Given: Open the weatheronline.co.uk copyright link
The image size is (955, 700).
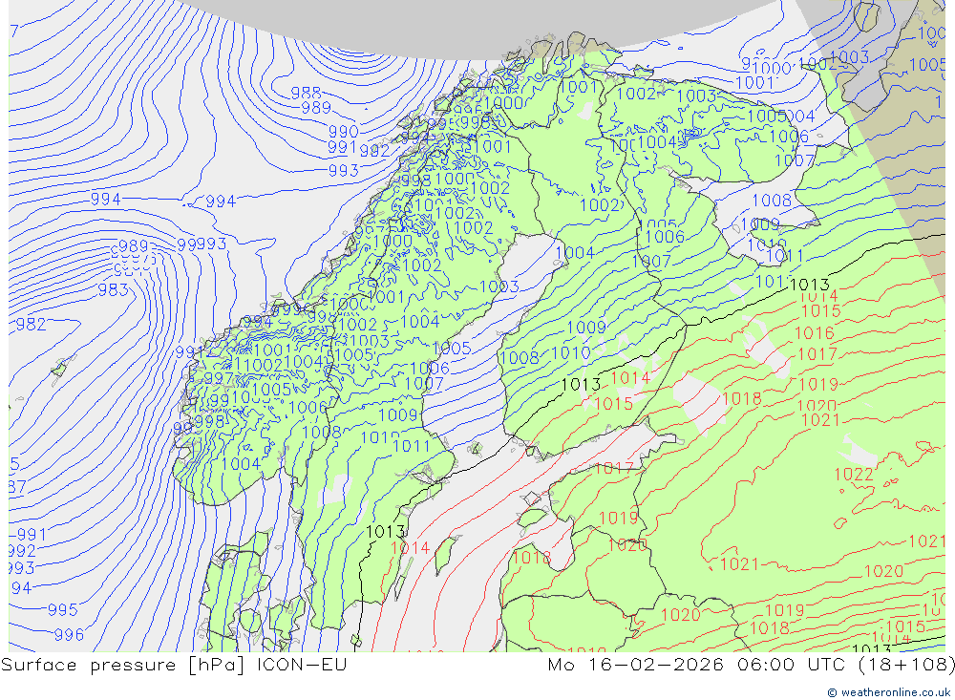Looking at the screenshot, I should (x=888, y=692).
